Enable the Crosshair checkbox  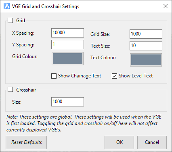click(10, 90)
